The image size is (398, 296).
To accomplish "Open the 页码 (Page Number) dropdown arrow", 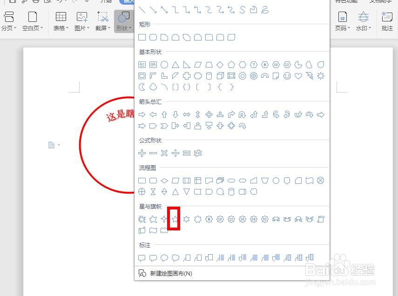I will point(348,28).
